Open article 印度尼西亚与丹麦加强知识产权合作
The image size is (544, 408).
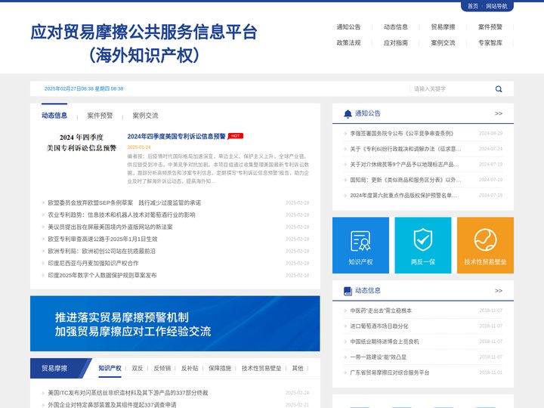pyautogui.click(x=93, y=264)
